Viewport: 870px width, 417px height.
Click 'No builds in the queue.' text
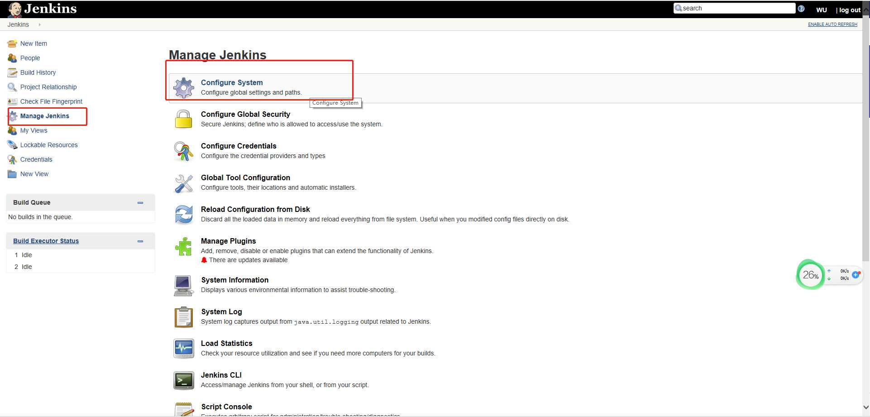40,217
